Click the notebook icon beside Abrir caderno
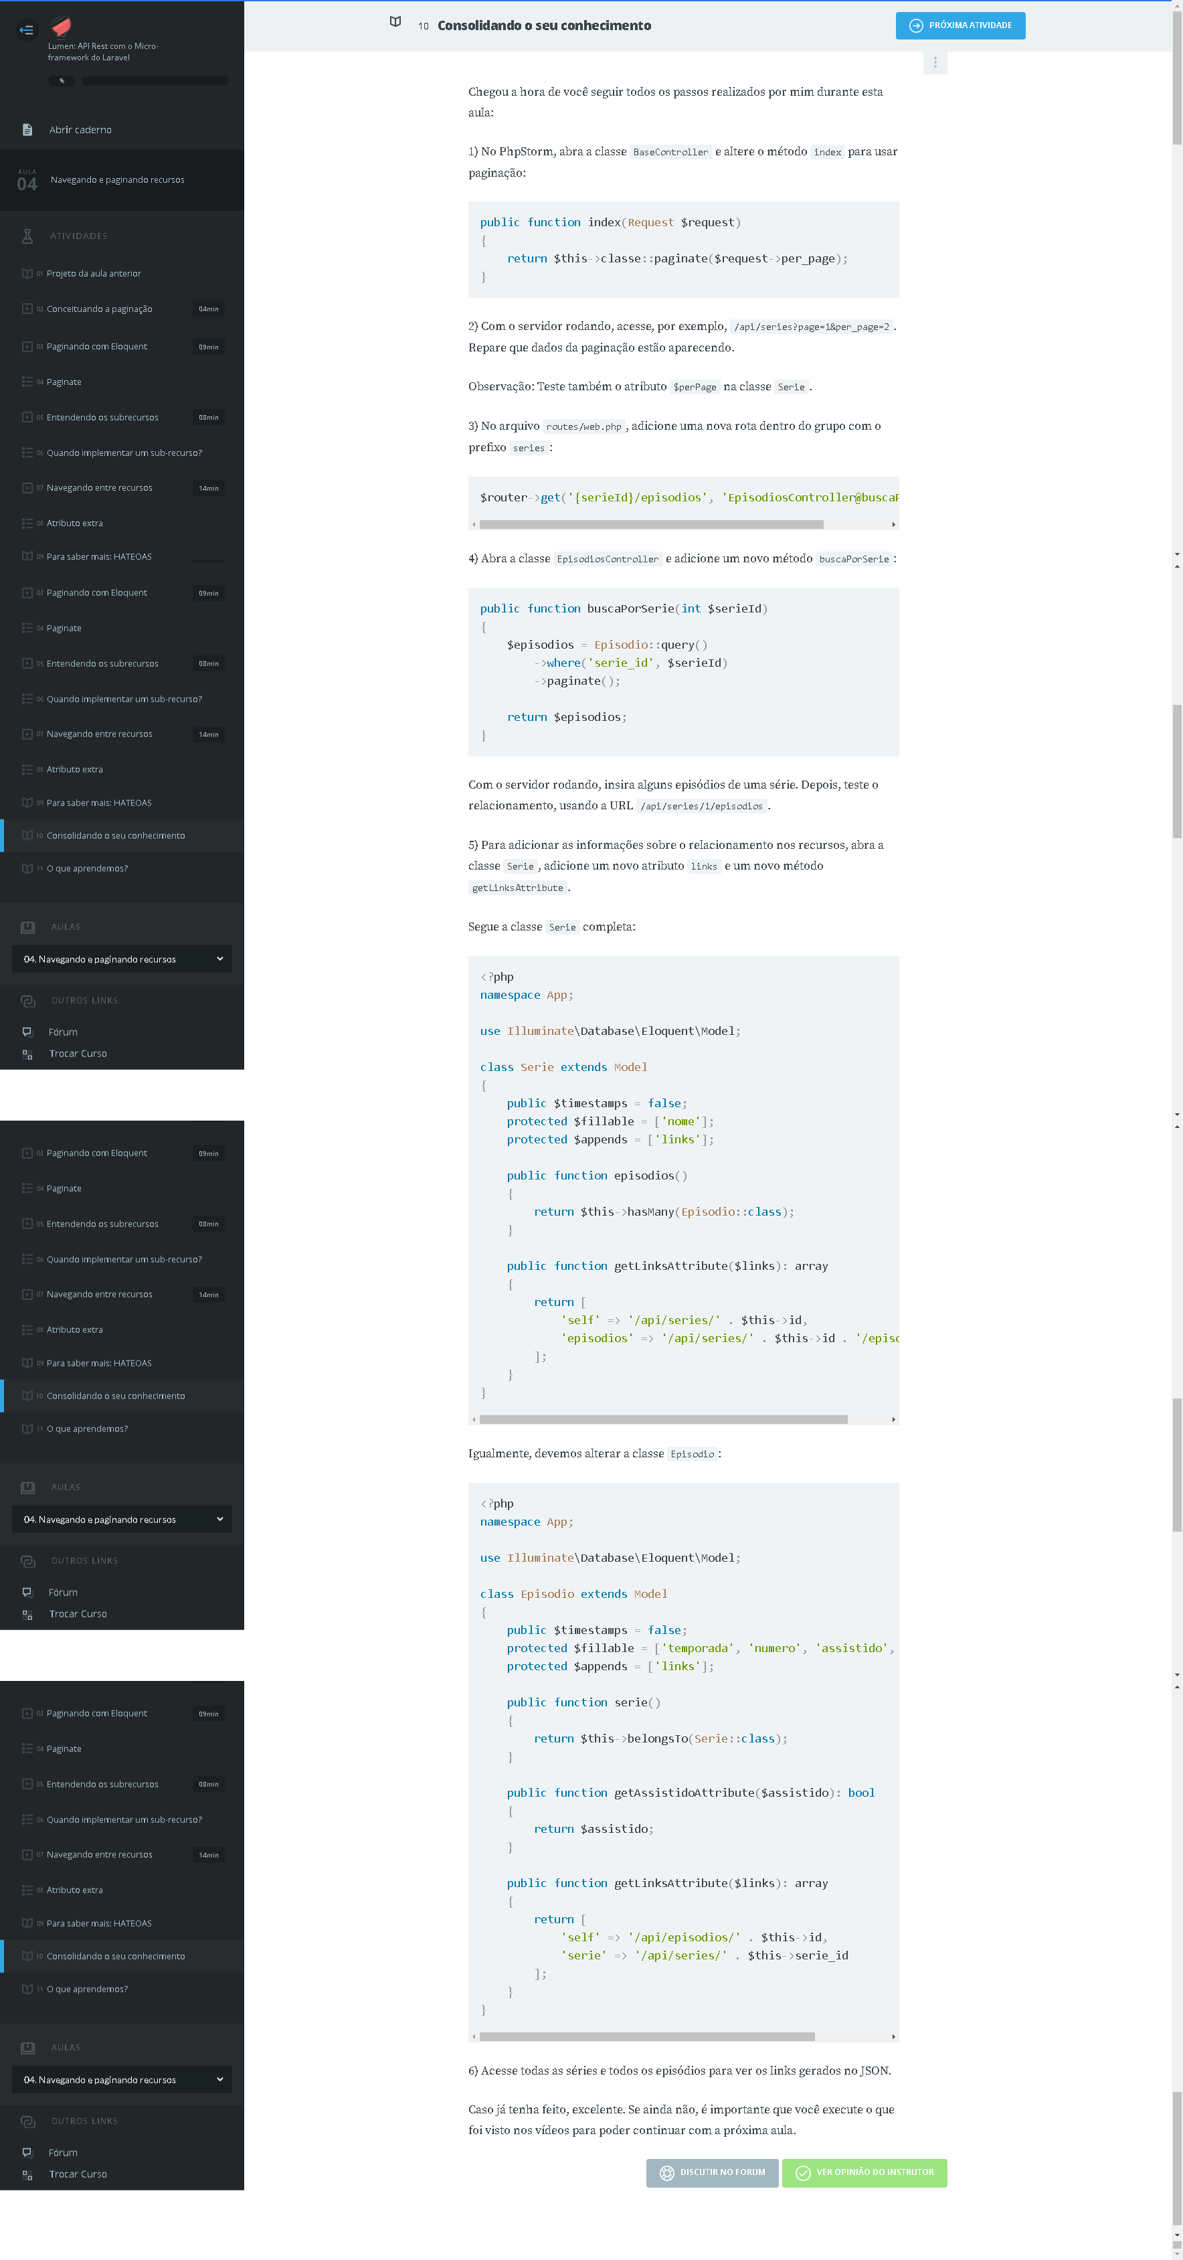1183x2260 pixels. (27, 130)
